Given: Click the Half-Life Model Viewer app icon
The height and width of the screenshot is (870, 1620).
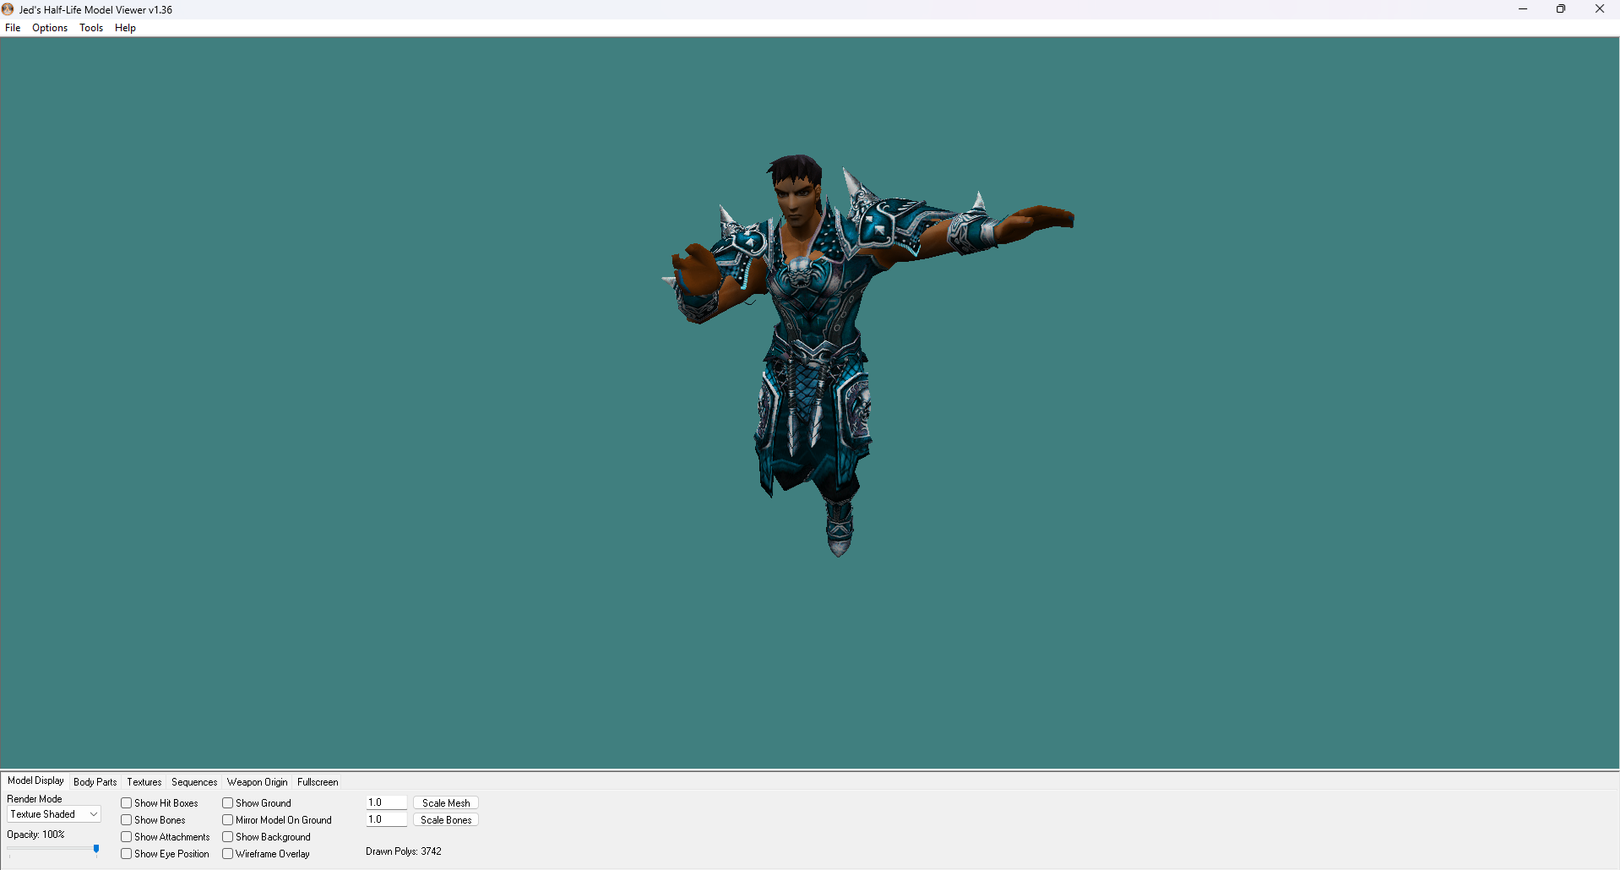Looking at the screenshot, I should 8,9.
